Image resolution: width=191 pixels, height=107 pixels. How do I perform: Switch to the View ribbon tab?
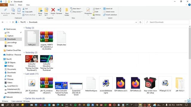28,5
